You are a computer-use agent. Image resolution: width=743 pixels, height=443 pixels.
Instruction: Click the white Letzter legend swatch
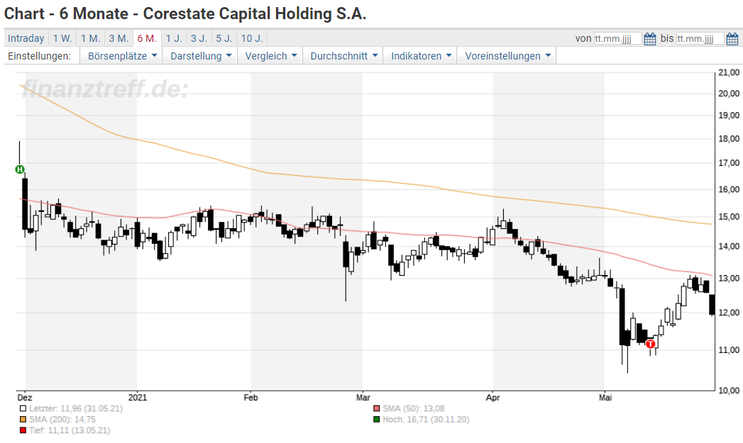pos(23,408)
